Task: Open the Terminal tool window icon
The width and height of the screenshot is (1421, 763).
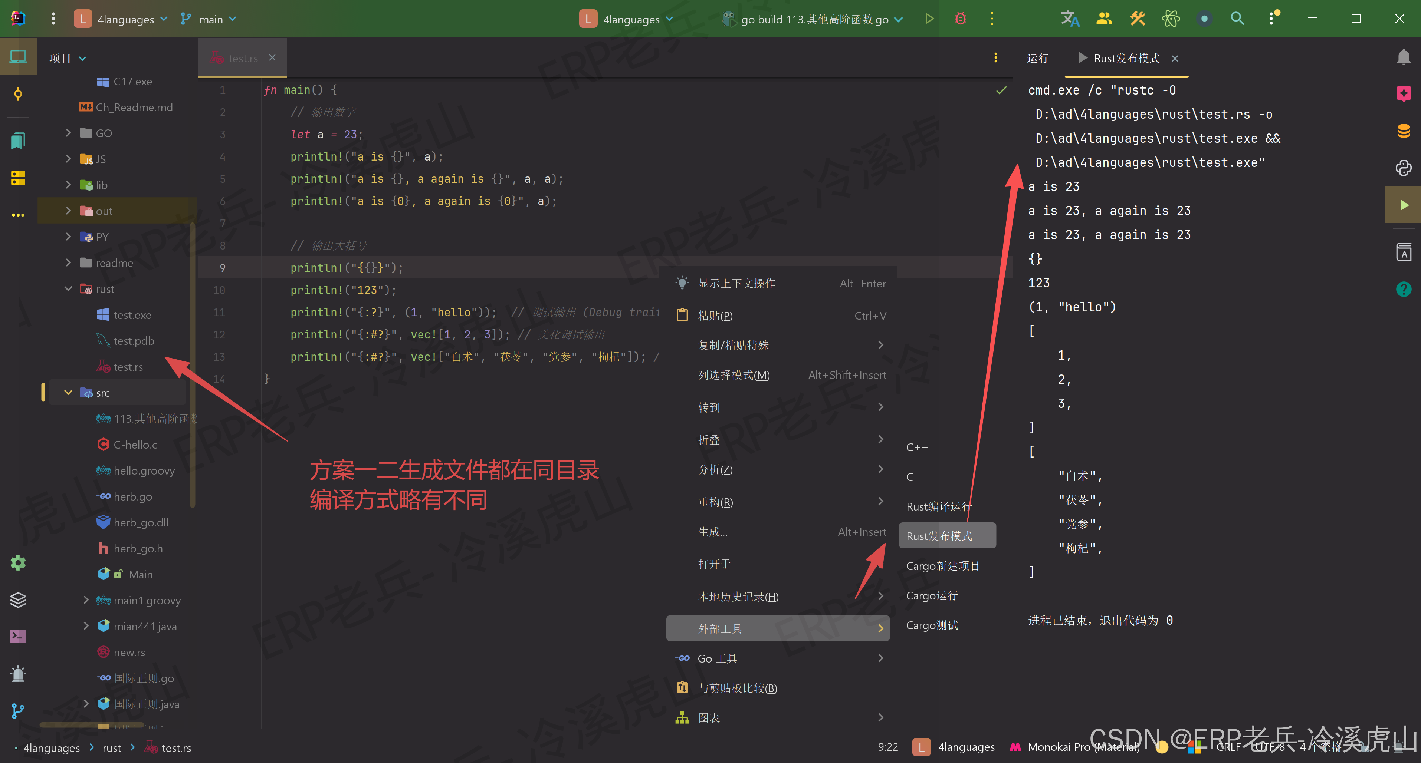Action: point(18,636)
